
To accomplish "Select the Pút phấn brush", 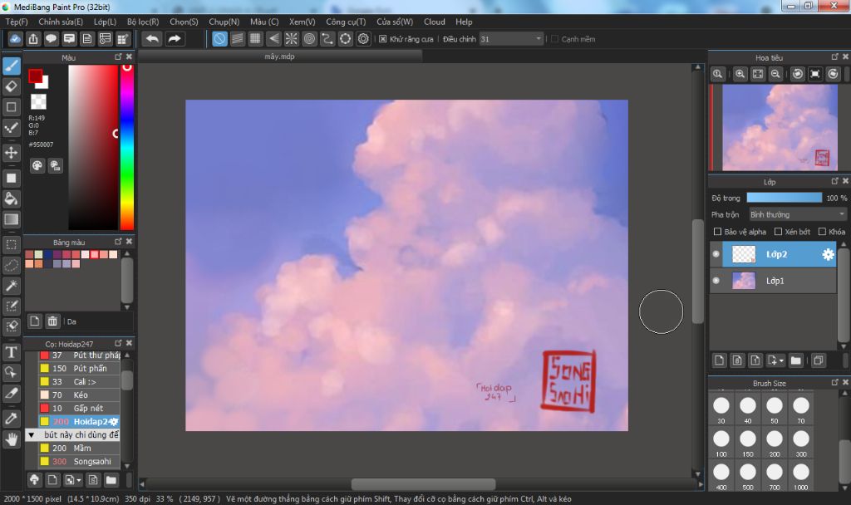I will click(x=79, y=368).
